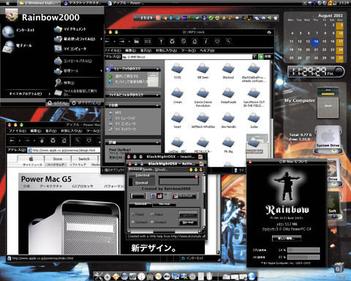Open Internet in the start menu
The width and height of the screenshot is (351, 281).
point(19,31)
